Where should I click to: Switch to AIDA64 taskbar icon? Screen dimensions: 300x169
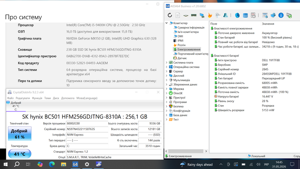pos(75,164)
